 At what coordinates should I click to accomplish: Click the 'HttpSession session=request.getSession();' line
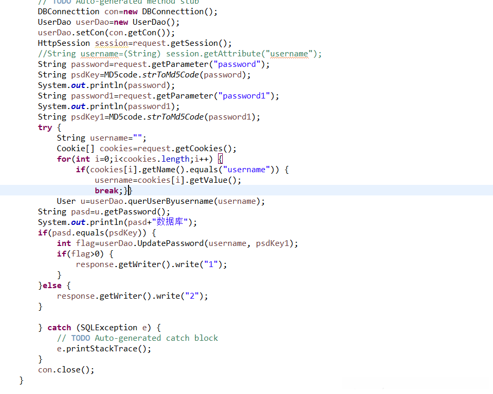(134, 43)
